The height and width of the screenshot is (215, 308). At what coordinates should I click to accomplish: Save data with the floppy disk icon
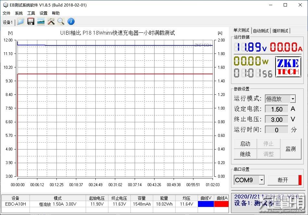(30, 21)
